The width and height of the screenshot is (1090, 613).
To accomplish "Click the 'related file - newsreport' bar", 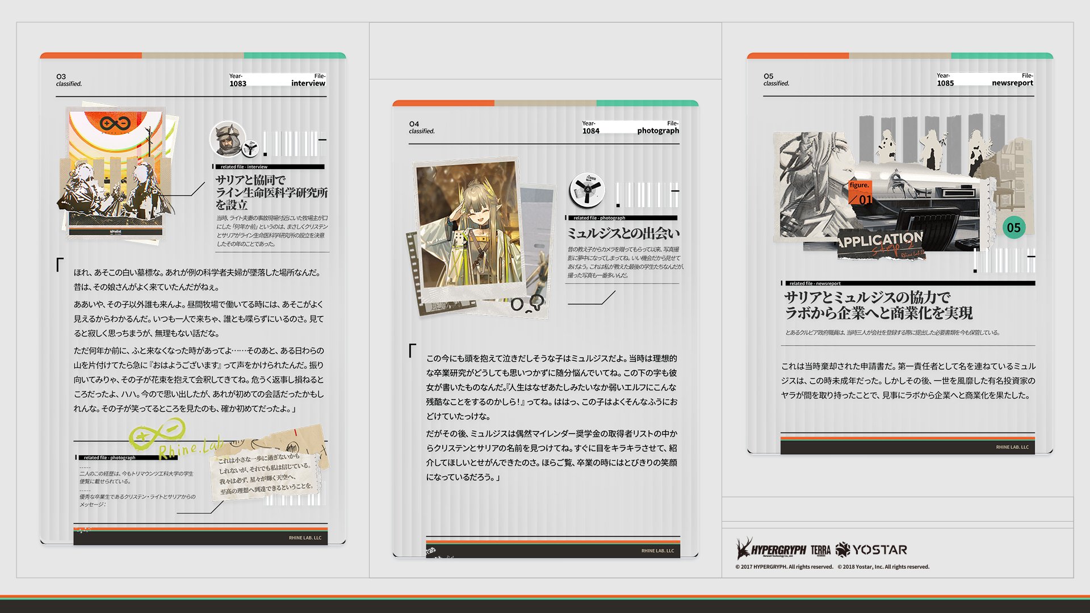I will (908, 283).
